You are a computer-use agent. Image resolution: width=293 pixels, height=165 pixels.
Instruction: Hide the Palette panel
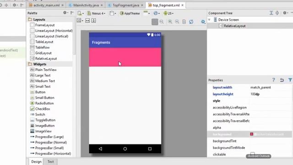point(72,13)
